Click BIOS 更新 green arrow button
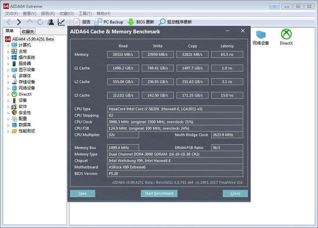This screenshot has width=318, height=228. (x=141, y=22)
